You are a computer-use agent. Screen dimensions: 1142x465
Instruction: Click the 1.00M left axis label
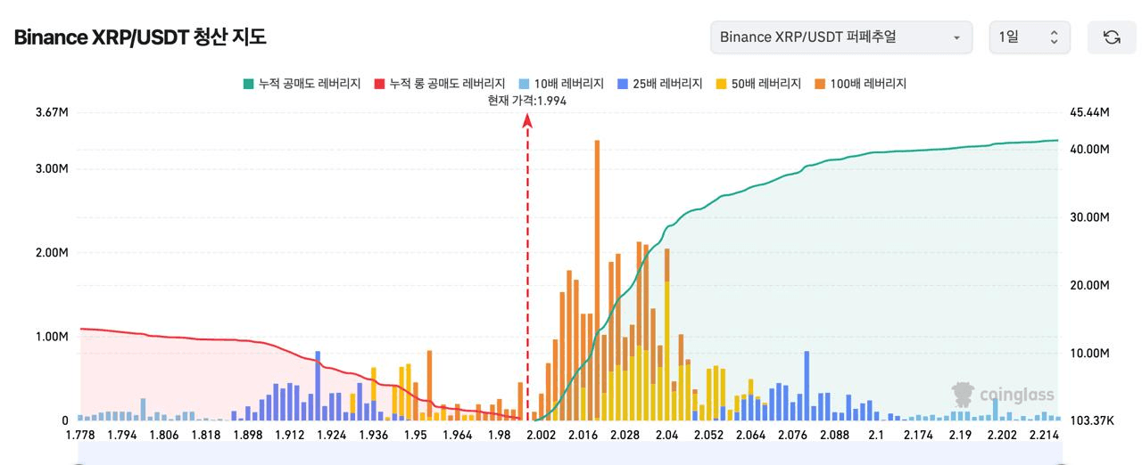(x=52, y=337)
